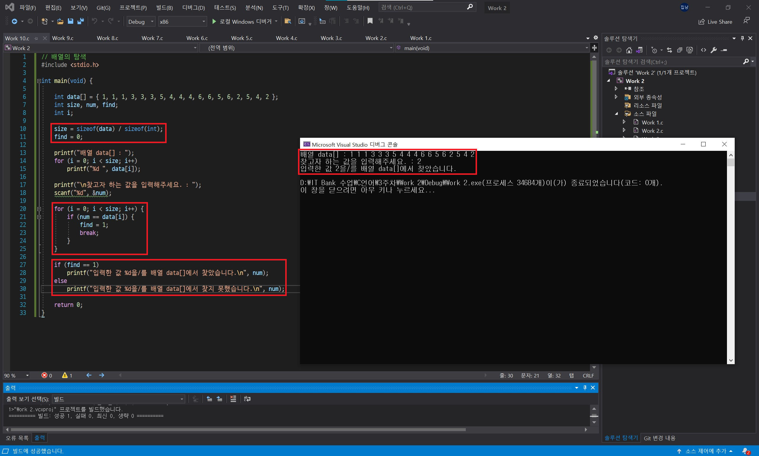This screenshot has width=759, height=456.
Task: Open the 오류 목록 tab at bottom
Action: coord(17,438)
